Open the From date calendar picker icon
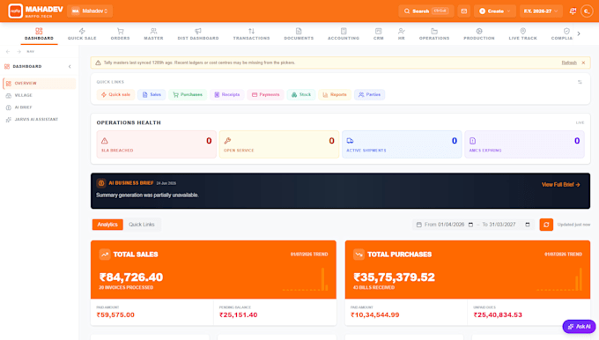The height and width of the screenshot is (340, 599). [470, 225]
